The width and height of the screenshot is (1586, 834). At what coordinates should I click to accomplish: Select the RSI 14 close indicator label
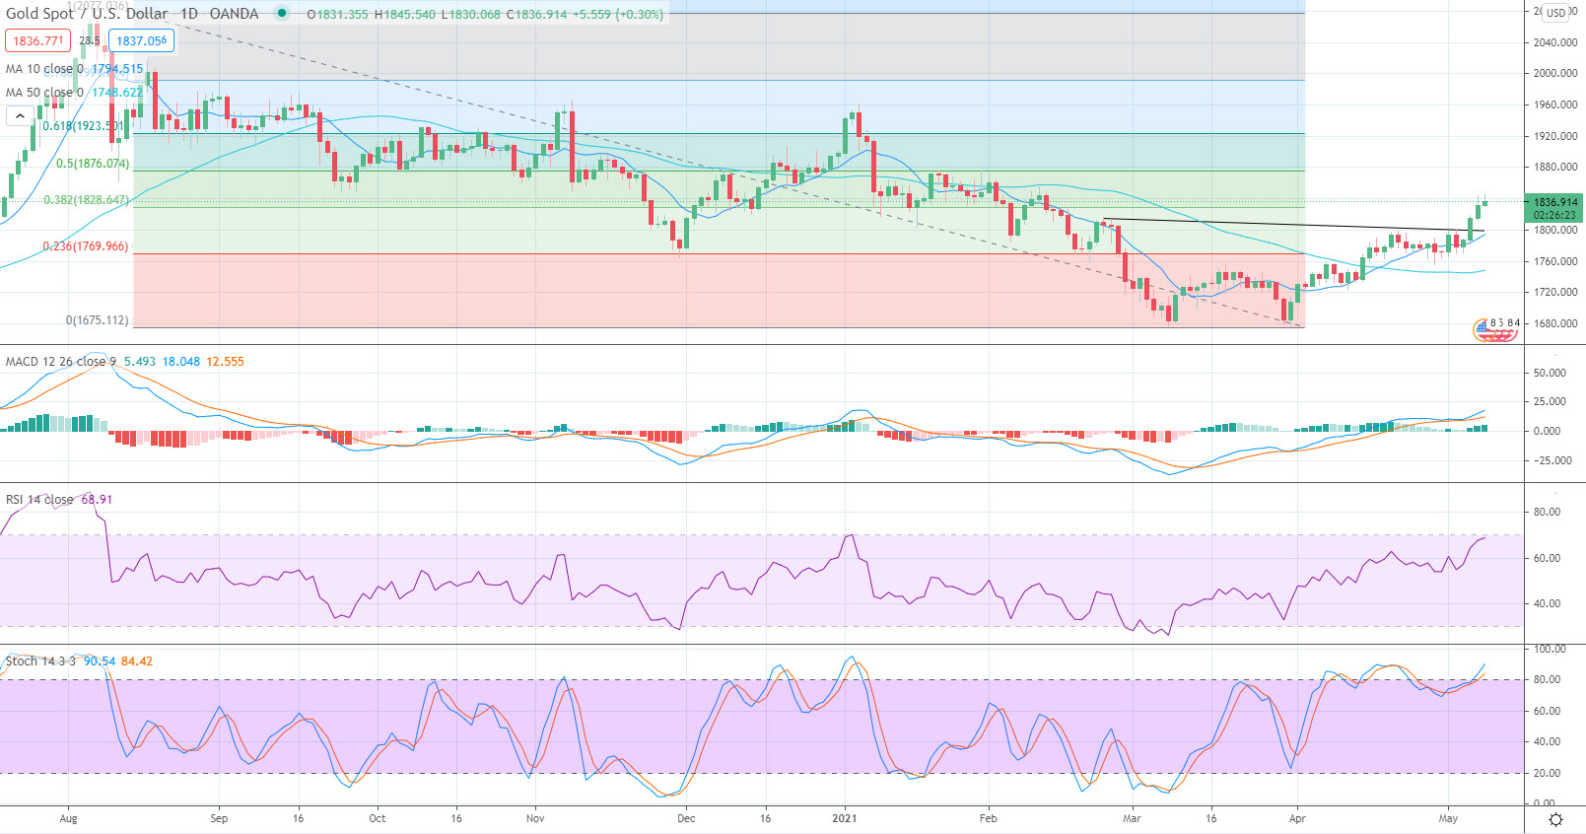pos(39,500)
